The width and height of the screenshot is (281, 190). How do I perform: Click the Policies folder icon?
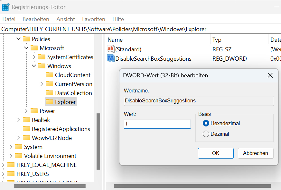point(26,39)
